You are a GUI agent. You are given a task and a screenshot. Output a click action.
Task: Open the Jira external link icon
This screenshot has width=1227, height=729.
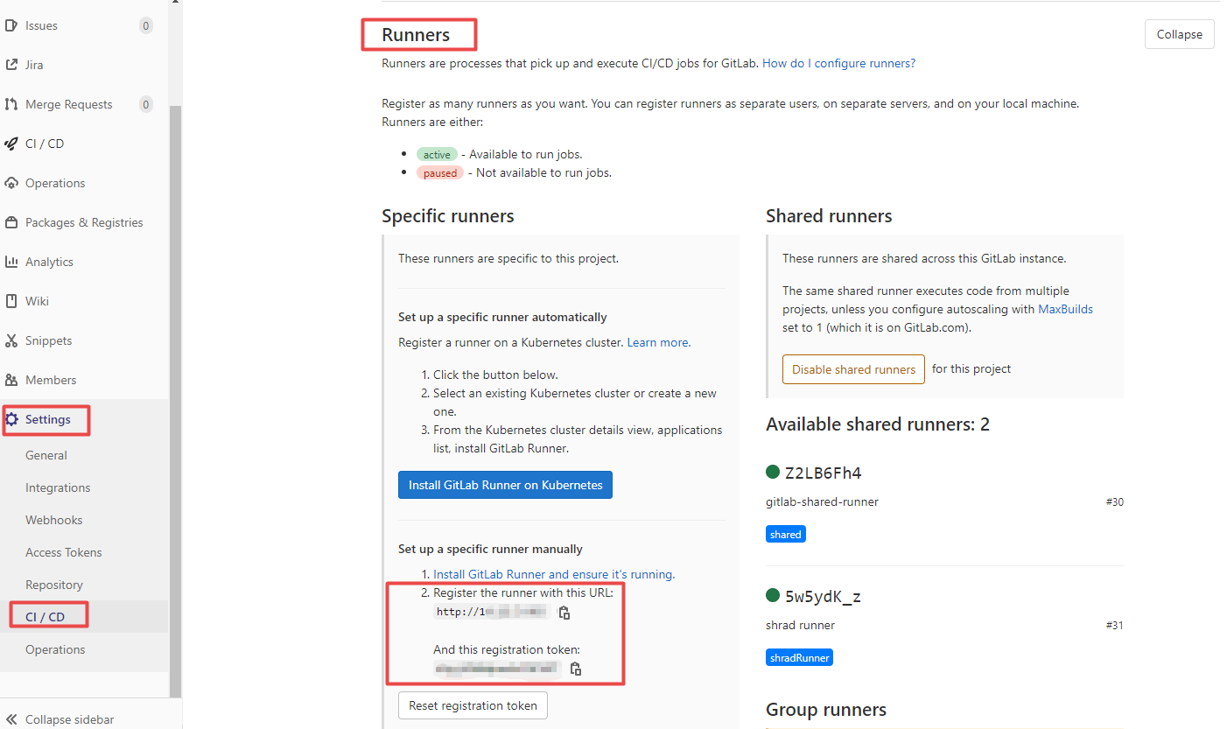11,65
